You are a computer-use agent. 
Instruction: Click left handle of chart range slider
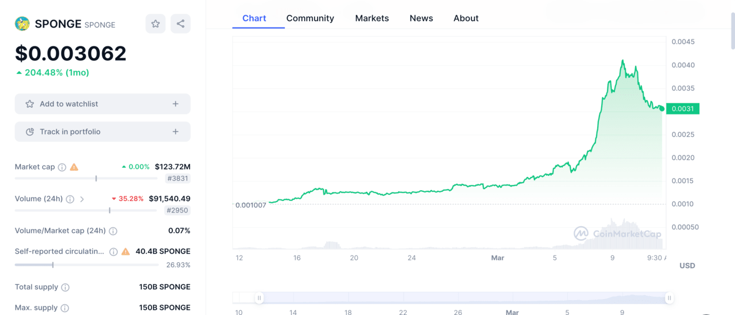[260, 298]
